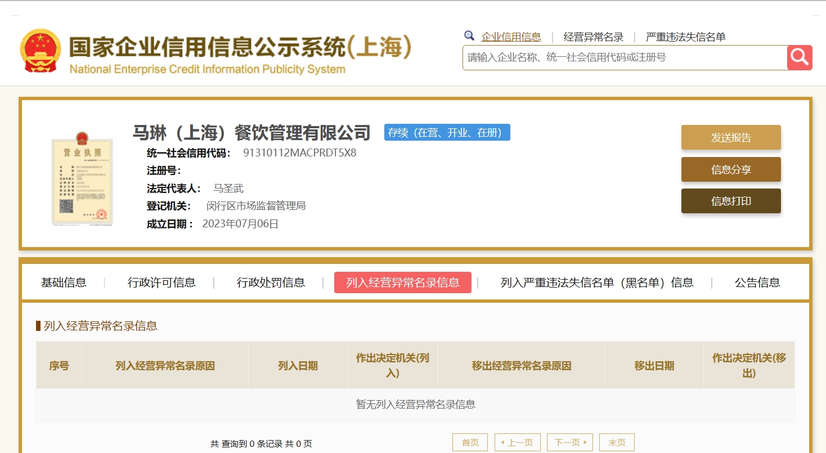Click the 列入日期 column header

[298, 366]
